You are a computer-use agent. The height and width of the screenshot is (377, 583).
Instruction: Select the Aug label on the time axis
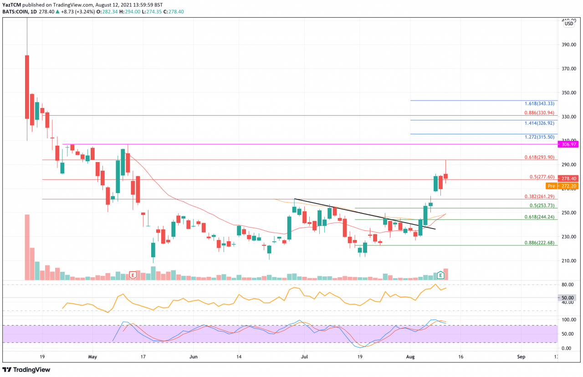coord(410,357)
